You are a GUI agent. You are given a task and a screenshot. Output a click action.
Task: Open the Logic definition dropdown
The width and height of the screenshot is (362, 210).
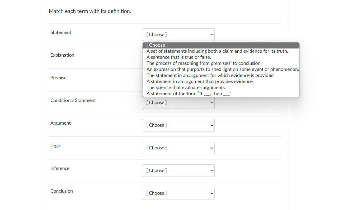(178, 148)
